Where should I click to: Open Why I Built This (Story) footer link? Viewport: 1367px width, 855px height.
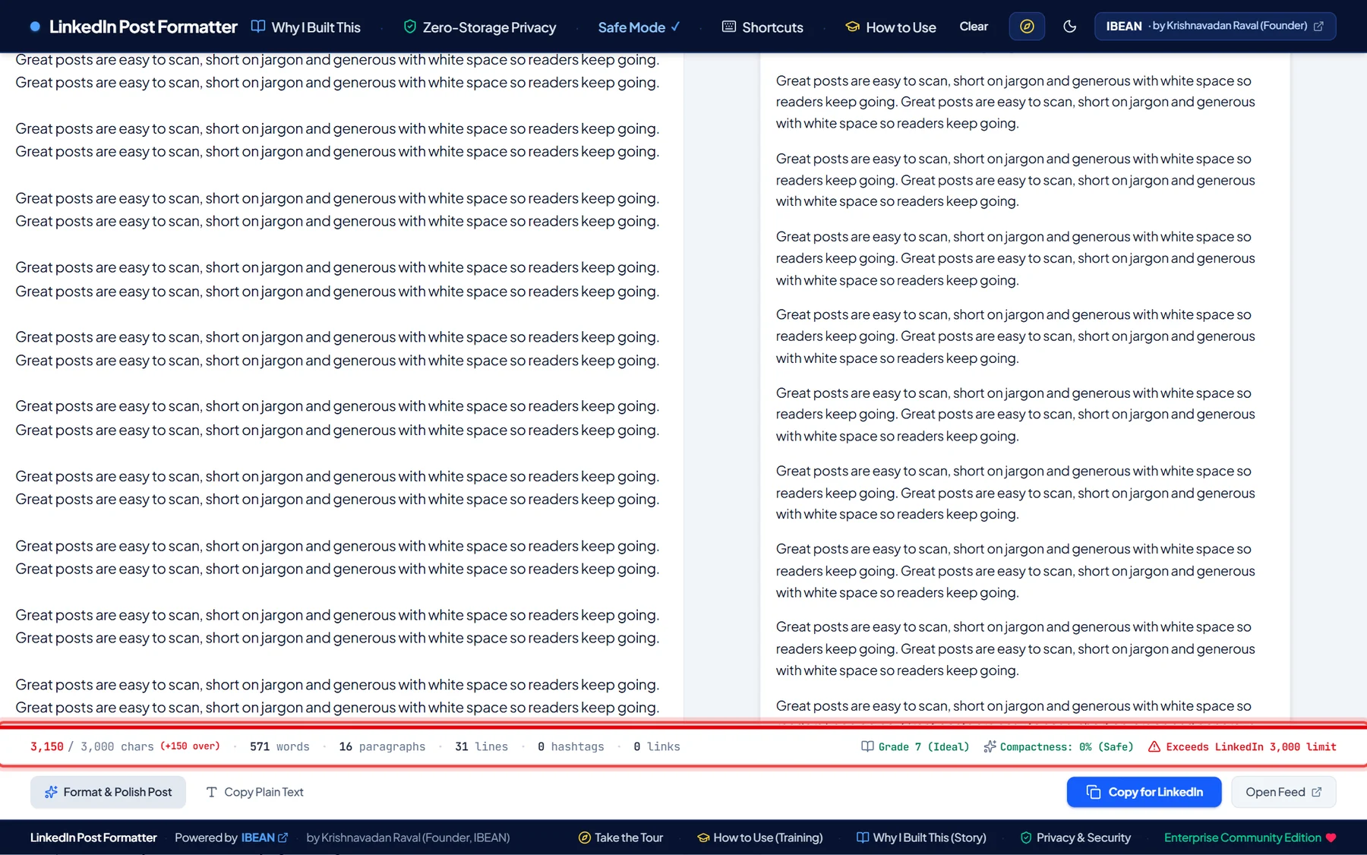pyautogui.click(x=921, y=838)
